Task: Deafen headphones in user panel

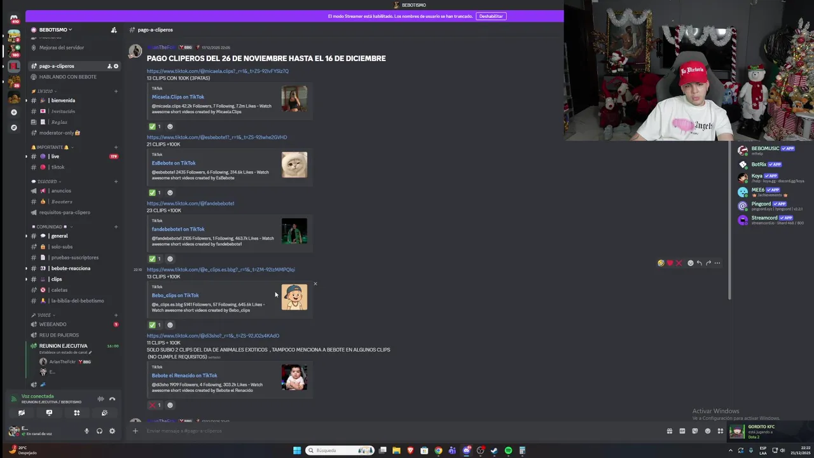Action: pyautogui.click(x=99, y=431)
